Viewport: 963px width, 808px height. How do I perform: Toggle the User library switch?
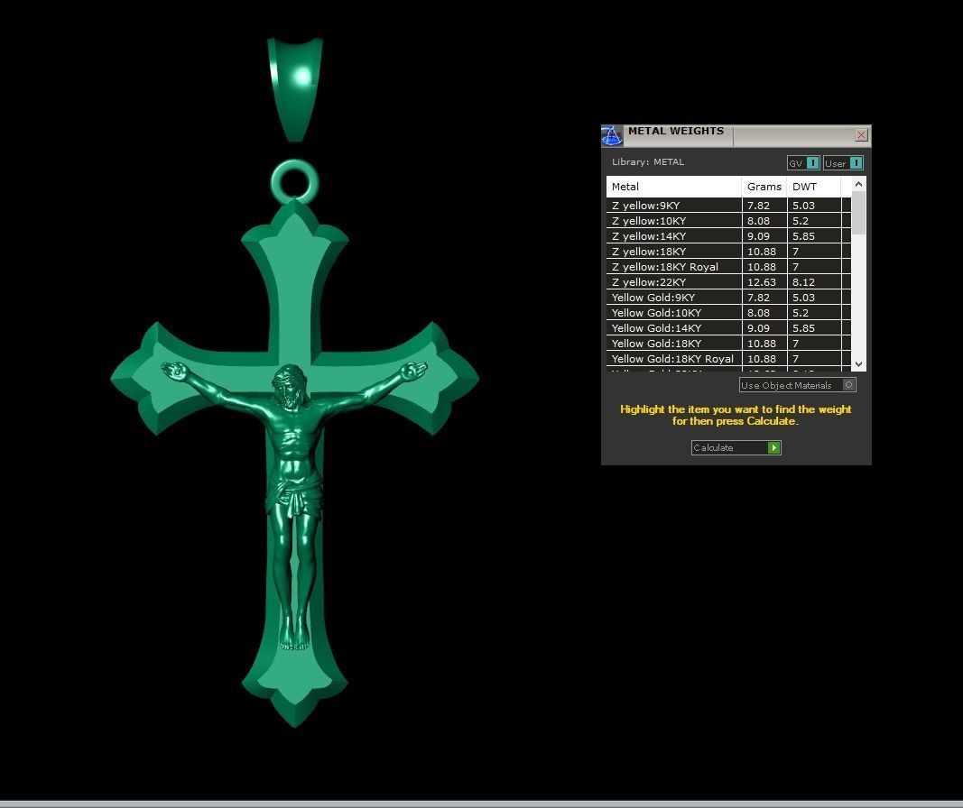point(857,162)
